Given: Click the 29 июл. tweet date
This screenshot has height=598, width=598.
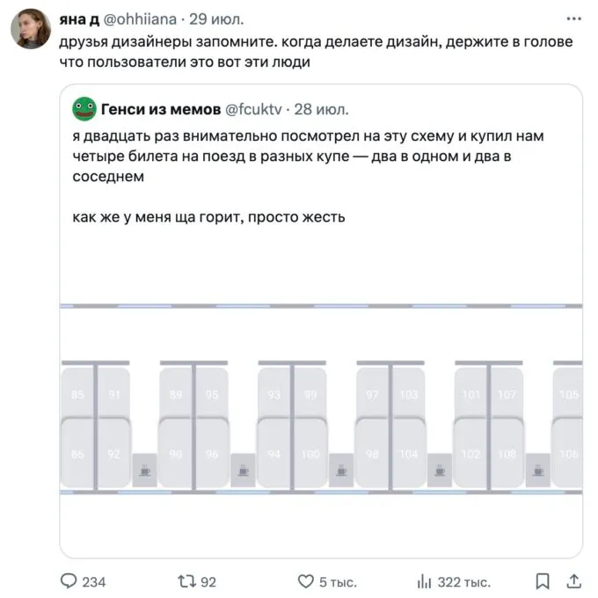Looking at the screenshot, I should (215, 18).
